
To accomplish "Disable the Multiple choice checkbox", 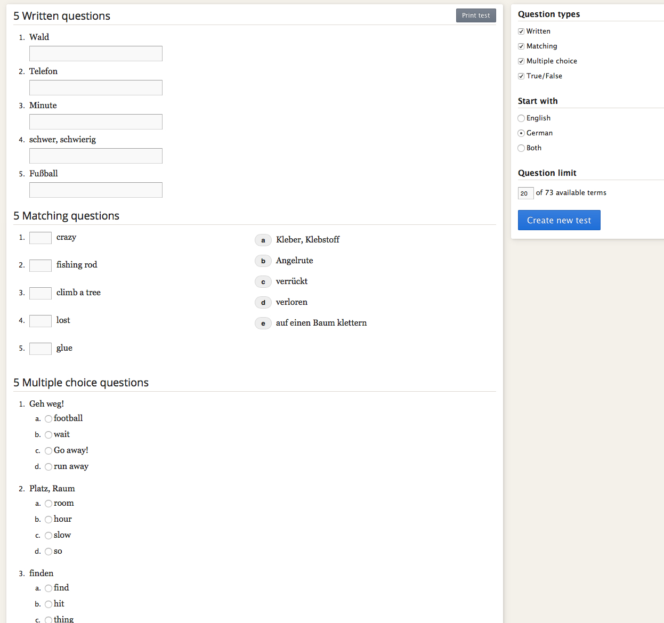I will tap(521, 61).
